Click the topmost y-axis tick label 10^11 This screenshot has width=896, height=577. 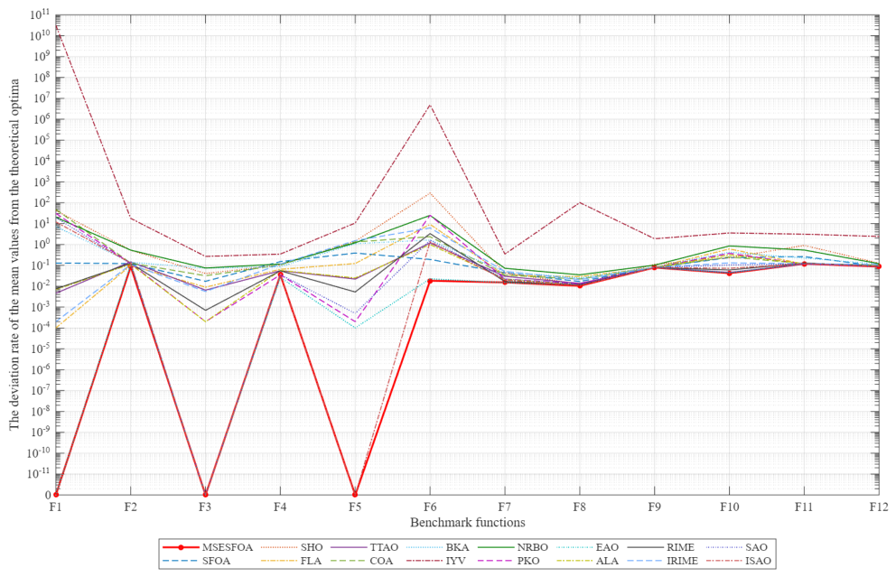pyautogui.click(x=40, y=14)
